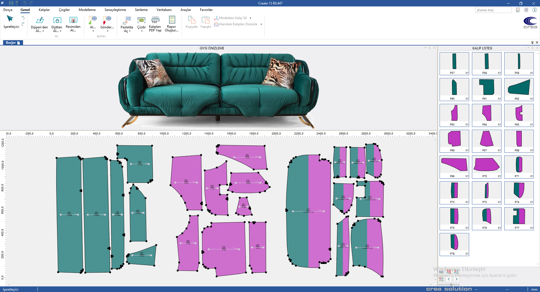540x292 pixels.
Task: Open the Modelleme ribbon tab
Action: (87, 10)
